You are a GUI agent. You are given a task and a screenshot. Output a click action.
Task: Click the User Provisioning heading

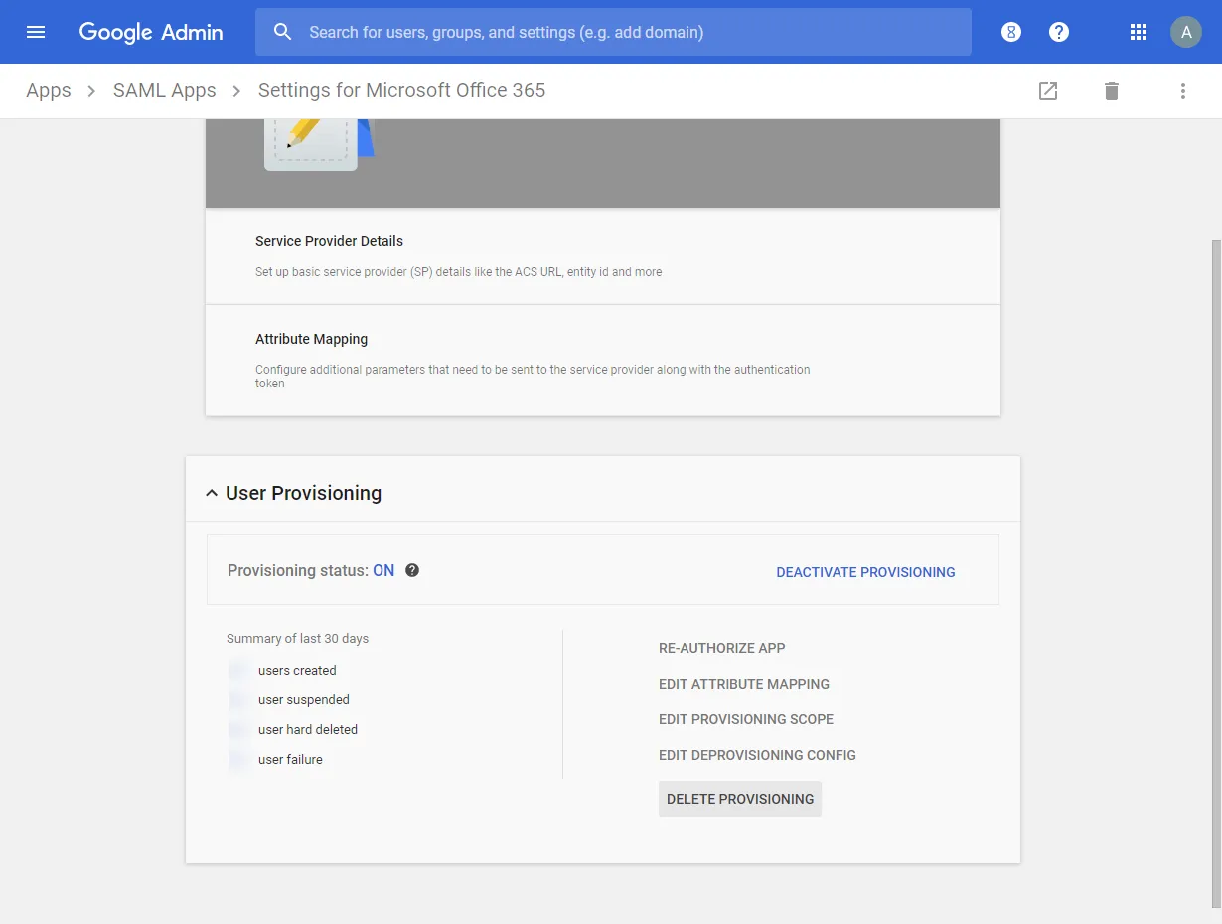304,493
